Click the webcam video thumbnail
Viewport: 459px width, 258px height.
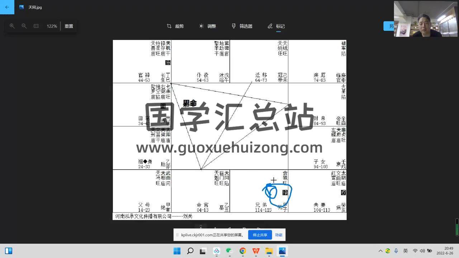tap(425, 19)
